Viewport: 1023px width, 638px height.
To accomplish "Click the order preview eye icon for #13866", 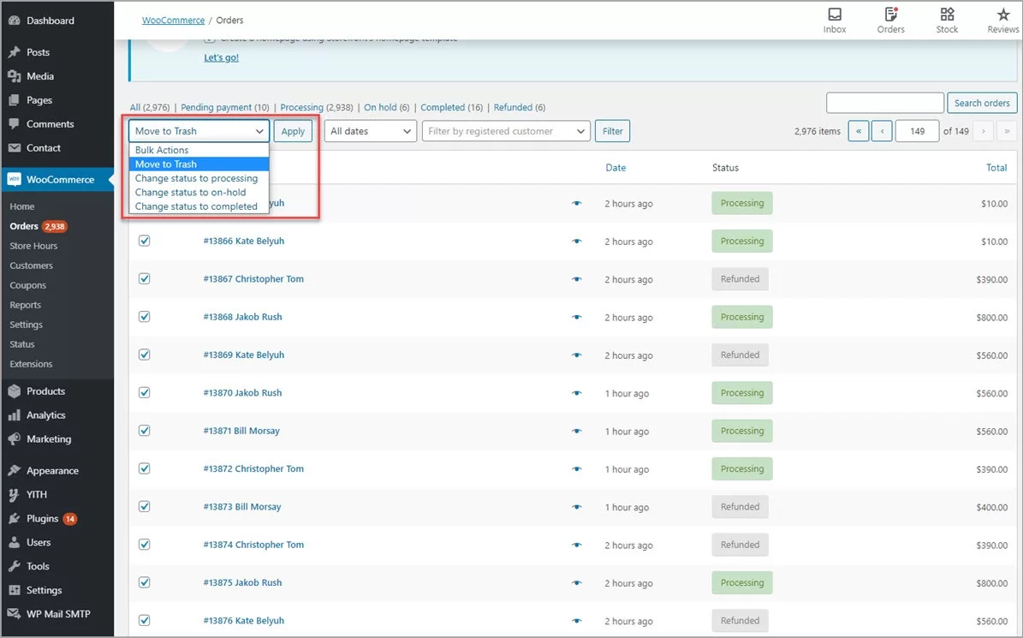I will (576, 241).
